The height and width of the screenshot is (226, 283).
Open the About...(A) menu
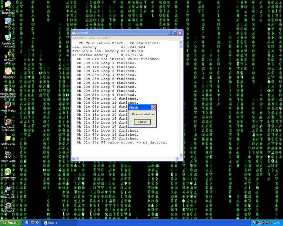coord(95,38)
